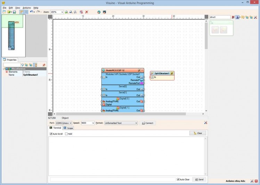Click the red X delete icon

point(87,12)
